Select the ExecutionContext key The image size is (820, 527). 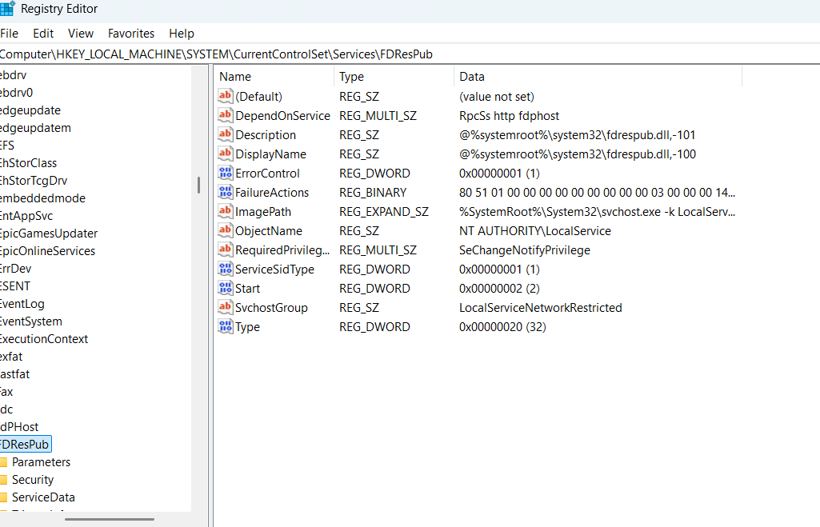tap(44, 339)
